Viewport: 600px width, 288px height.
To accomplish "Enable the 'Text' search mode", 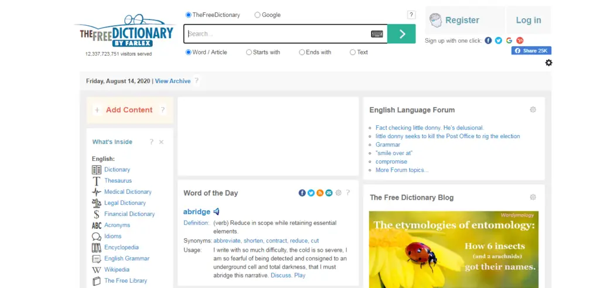I will coord(353,52).
